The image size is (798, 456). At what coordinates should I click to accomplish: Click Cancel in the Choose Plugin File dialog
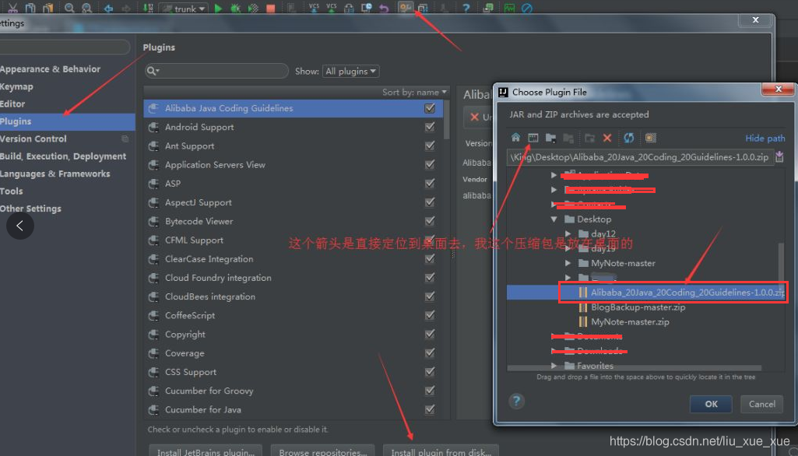coord(762,404)
